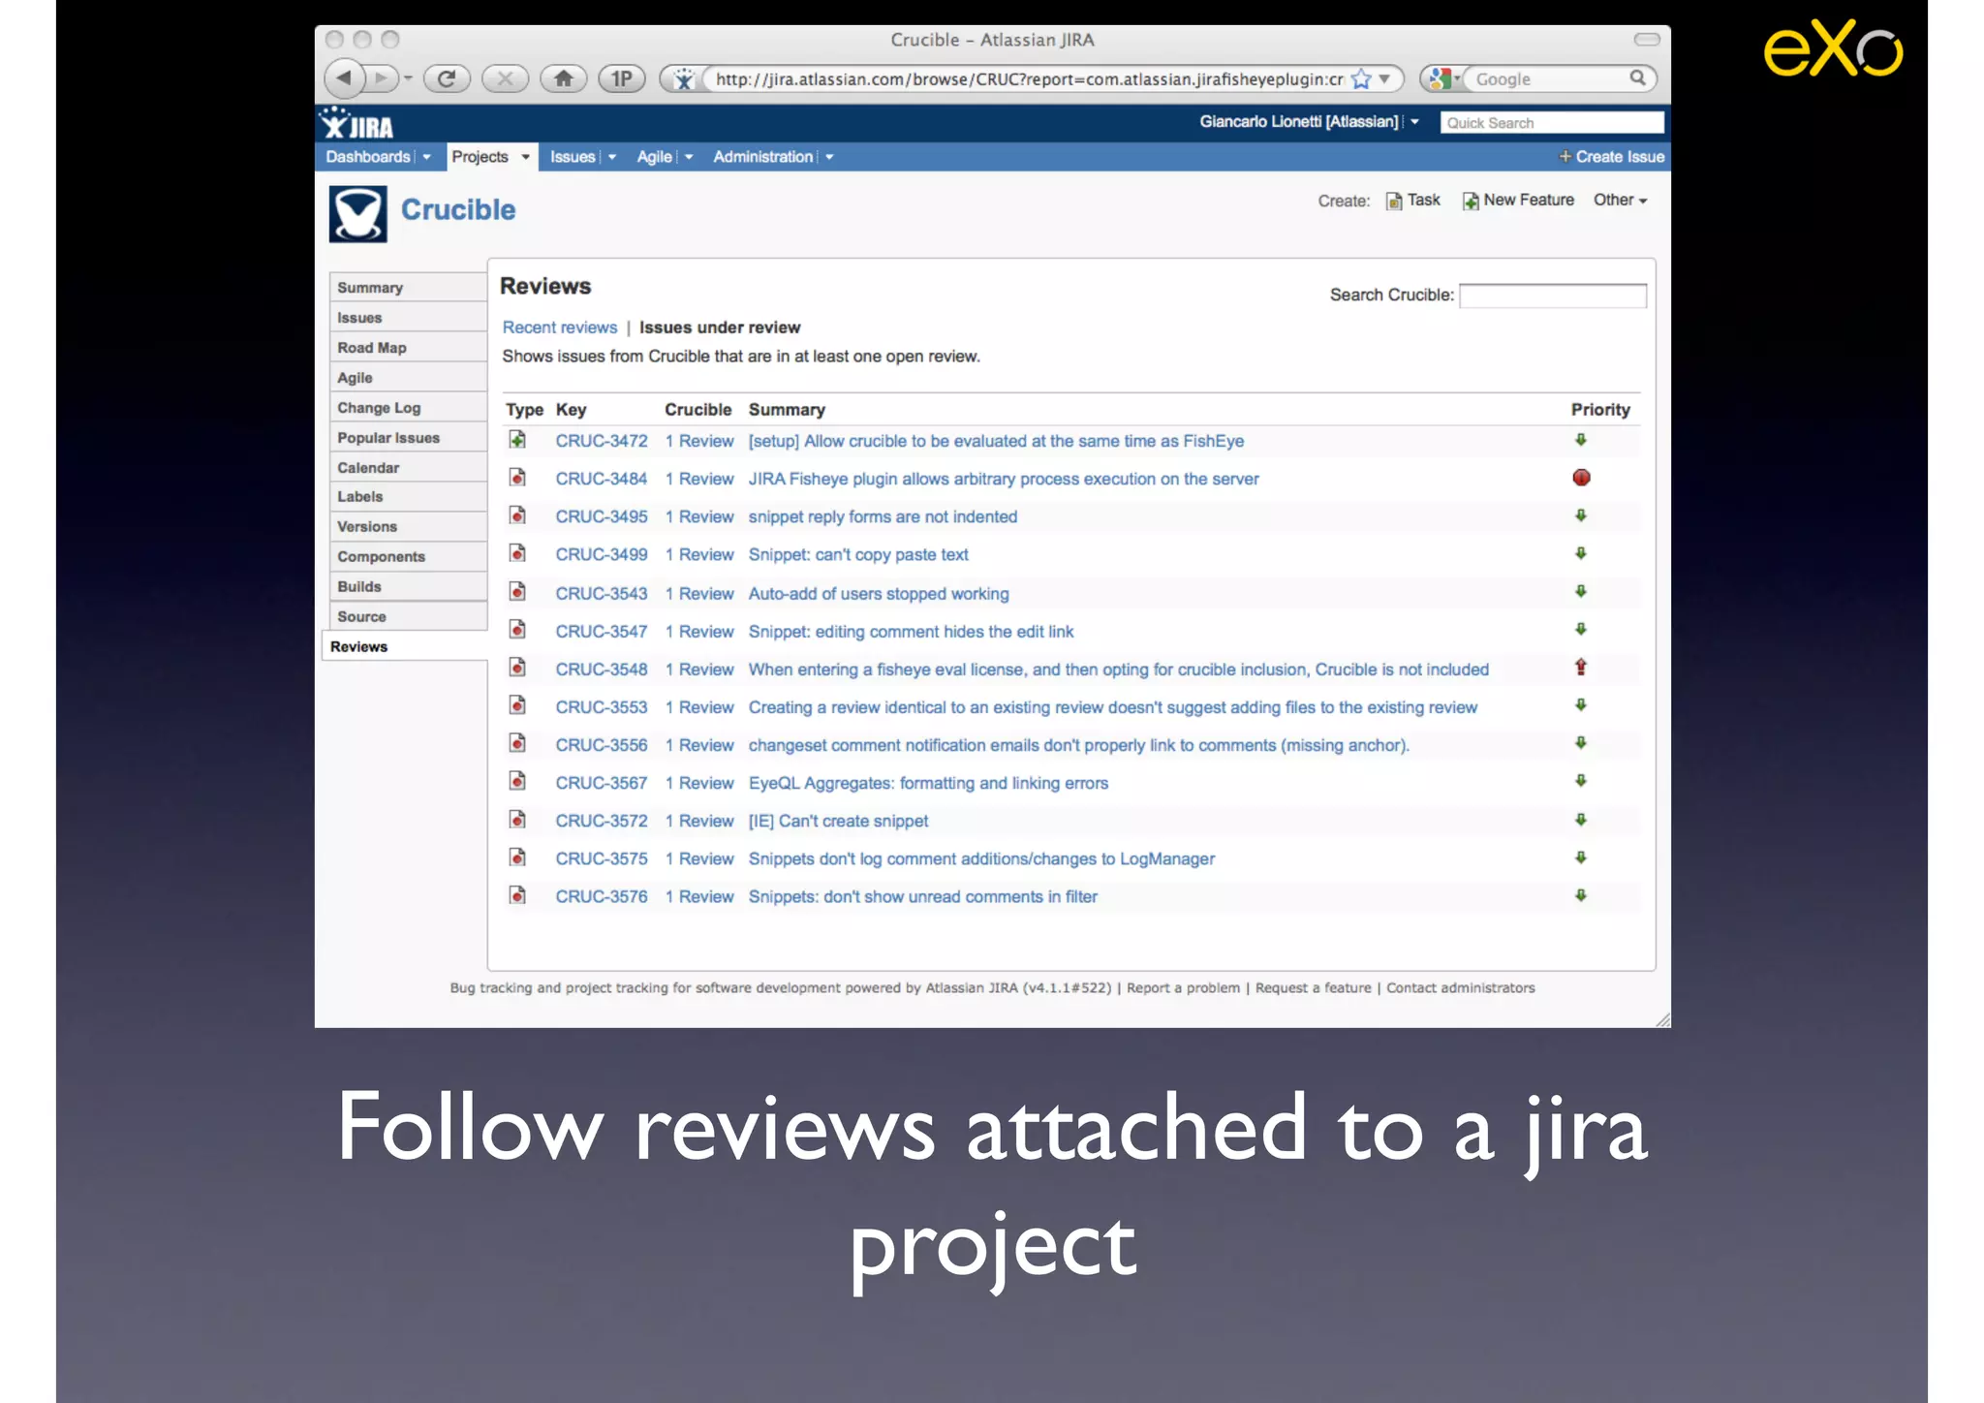Image resolution: width=1984 pixels, height=1403 pixels.
Task: Open user menu arrow beside Giancarlo Lionetti
Action: [1414, 122]
